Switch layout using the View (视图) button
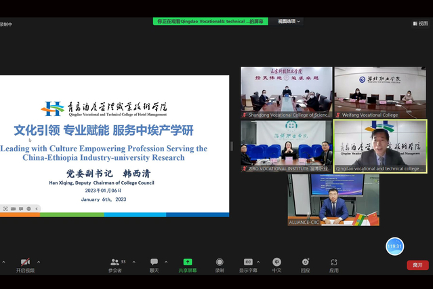 coord(421,23)
